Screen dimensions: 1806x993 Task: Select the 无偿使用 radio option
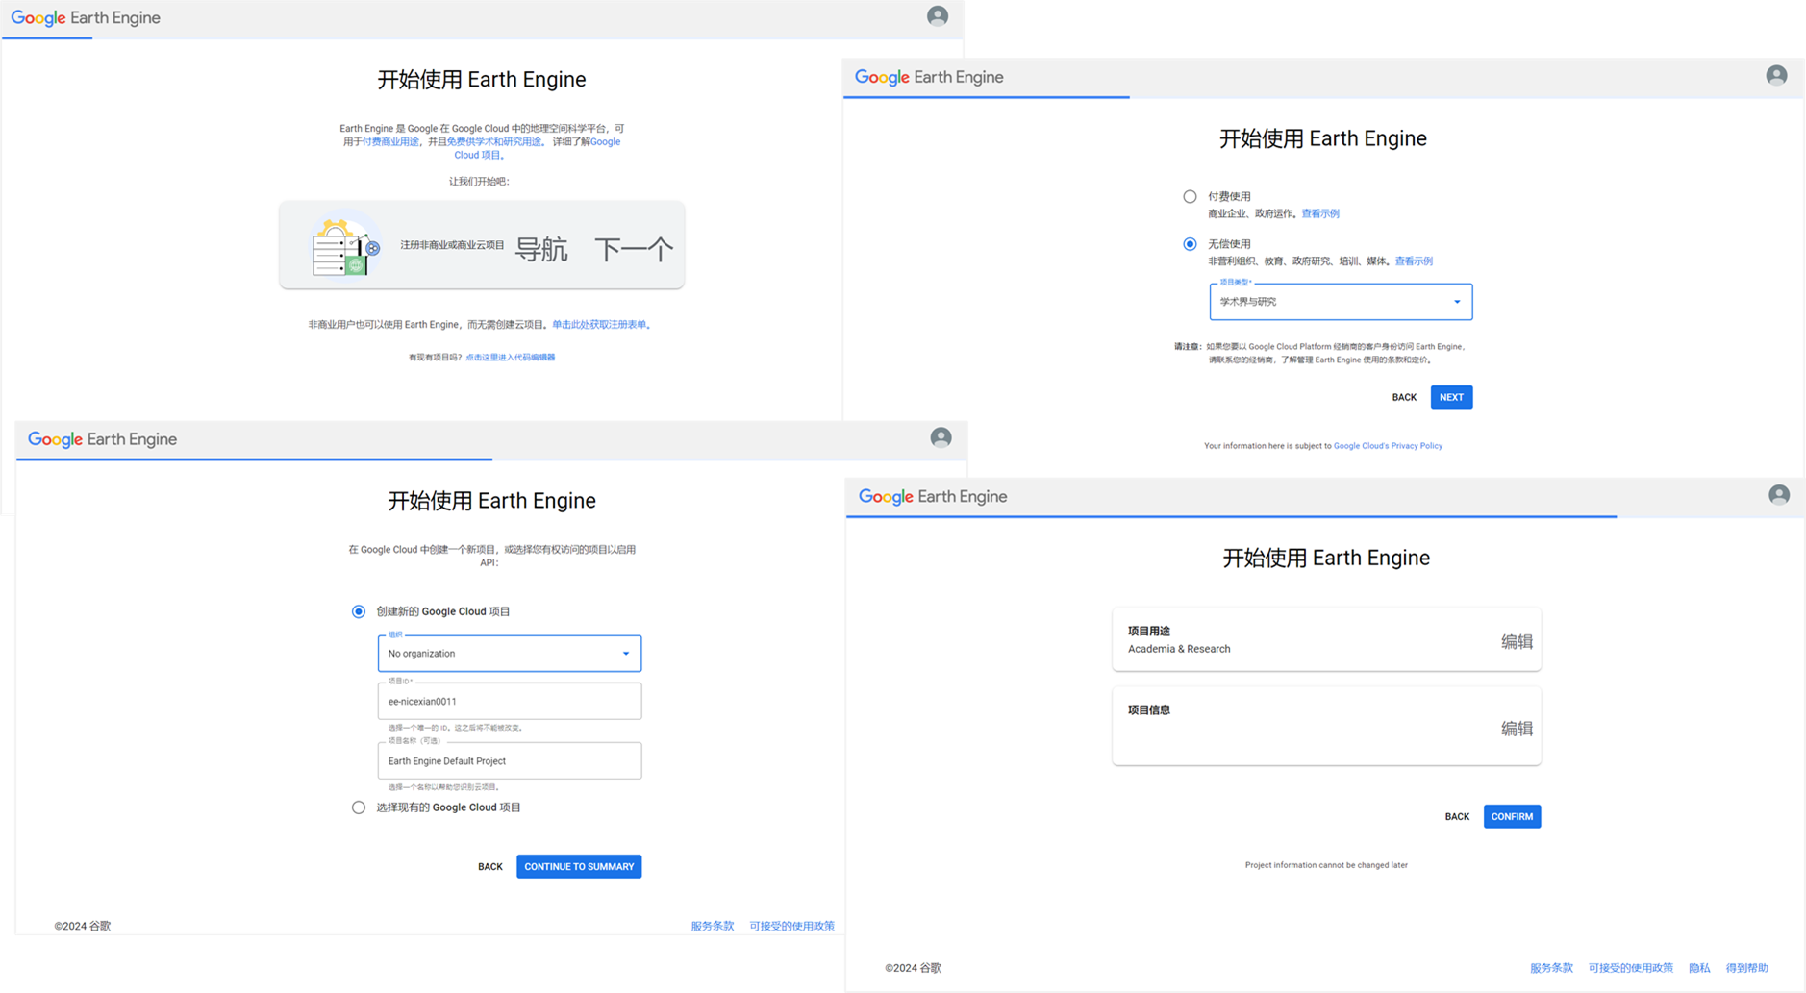(x=1190, y=244)
